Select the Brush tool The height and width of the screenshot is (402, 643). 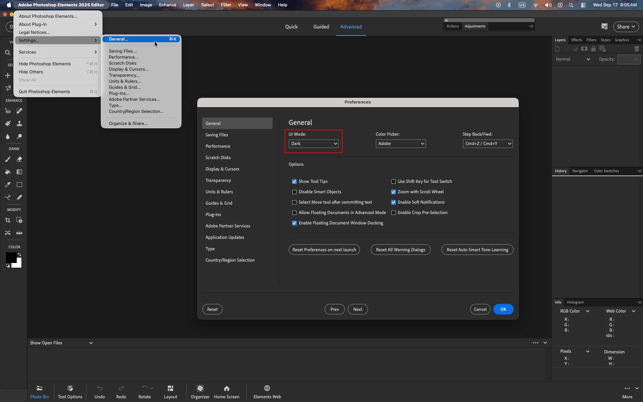click(x=8, y=159)
